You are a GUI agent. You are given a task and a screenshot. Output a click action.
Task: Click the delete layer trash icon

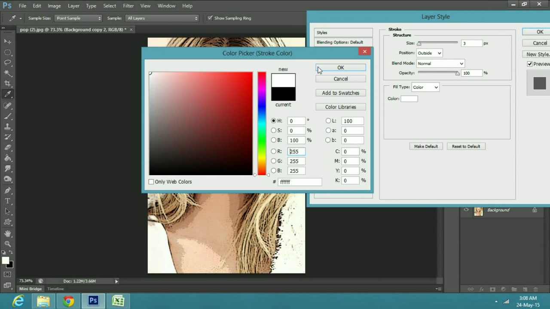click(536, 289)
